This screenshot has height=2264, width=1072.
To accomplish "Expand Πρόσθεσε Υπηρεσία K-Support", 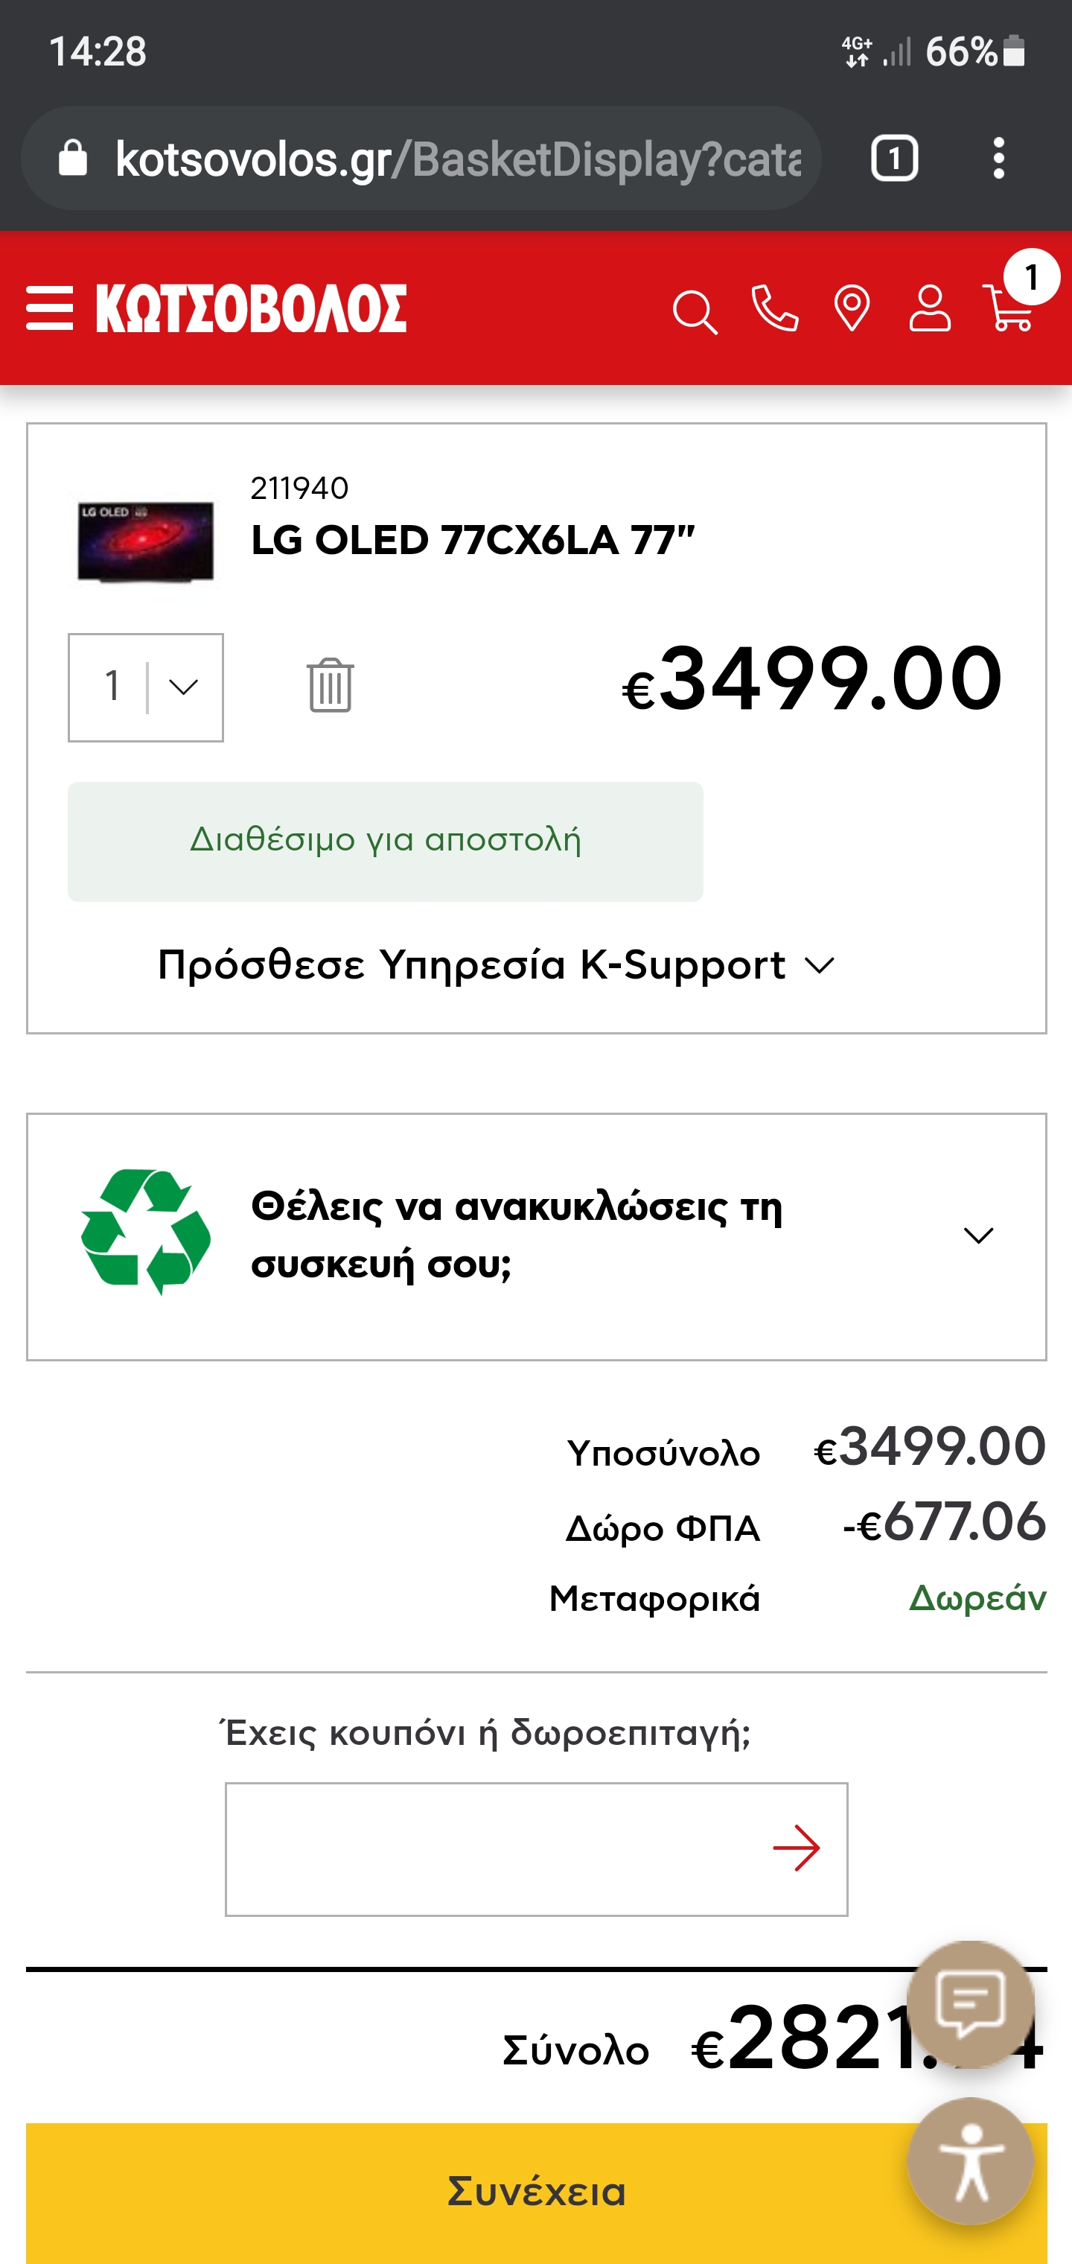I will point(497,965).
